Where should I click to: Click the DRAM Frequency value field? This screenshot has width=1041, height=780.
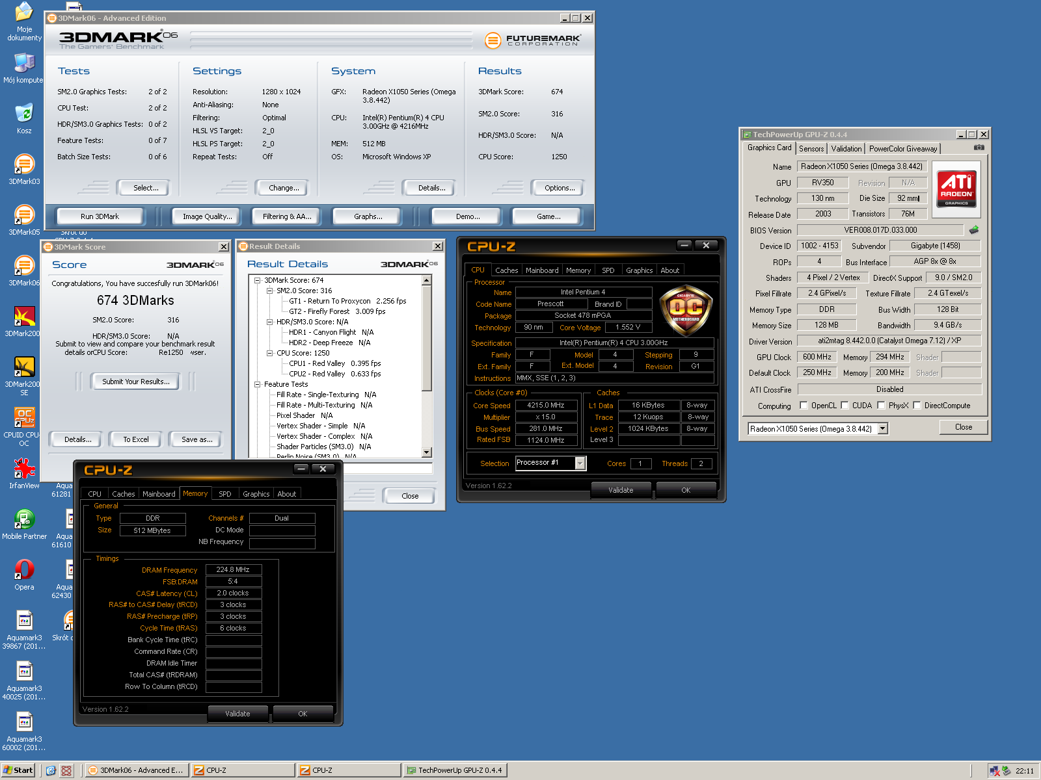coord(233,569)
